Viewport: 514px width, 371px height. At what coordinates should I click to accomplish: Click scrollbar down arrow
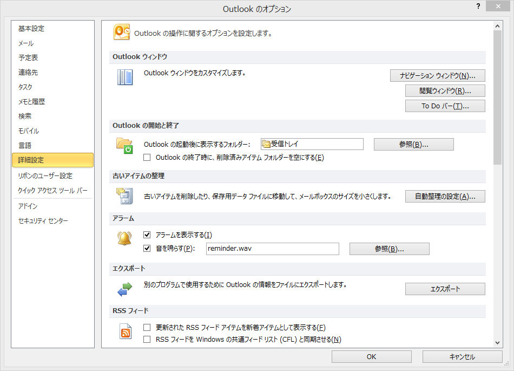pos(497,343)
